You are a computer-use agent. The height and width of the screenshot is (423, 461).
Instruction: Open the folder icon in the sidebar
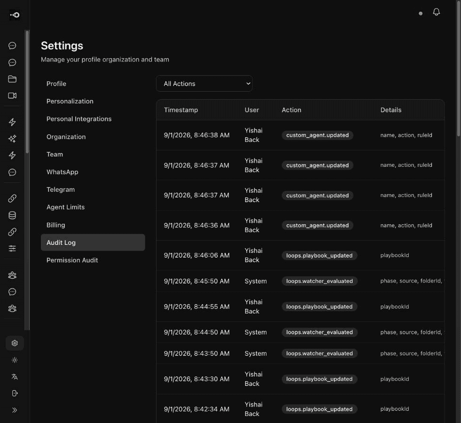click(x=12, y=79)
